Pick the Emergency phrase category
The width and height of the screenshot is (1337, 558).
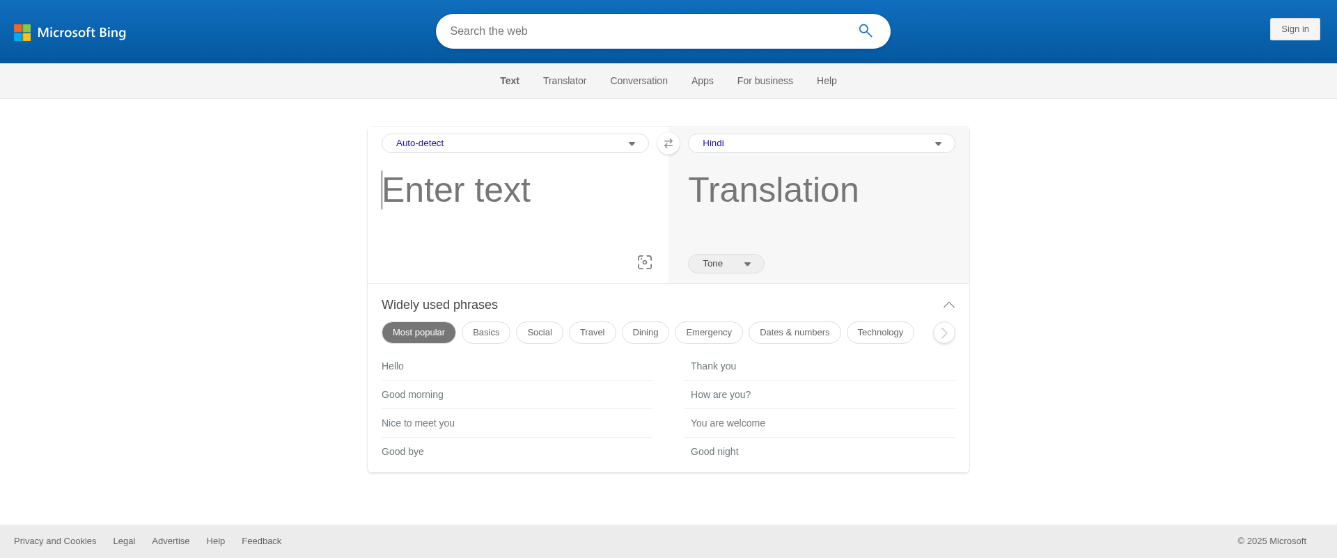(709, 333)
